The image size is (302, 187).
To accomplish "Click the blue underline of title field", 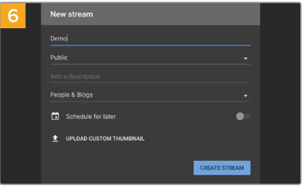I will click(x=150, y=45).
